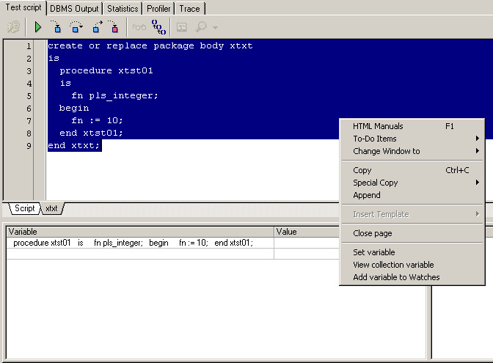
Task: Choose Append in the context menu
Action: pos(412,195)
